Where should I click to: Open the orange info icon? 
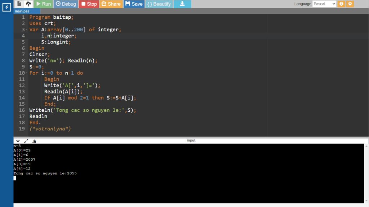tap(341, 4)
